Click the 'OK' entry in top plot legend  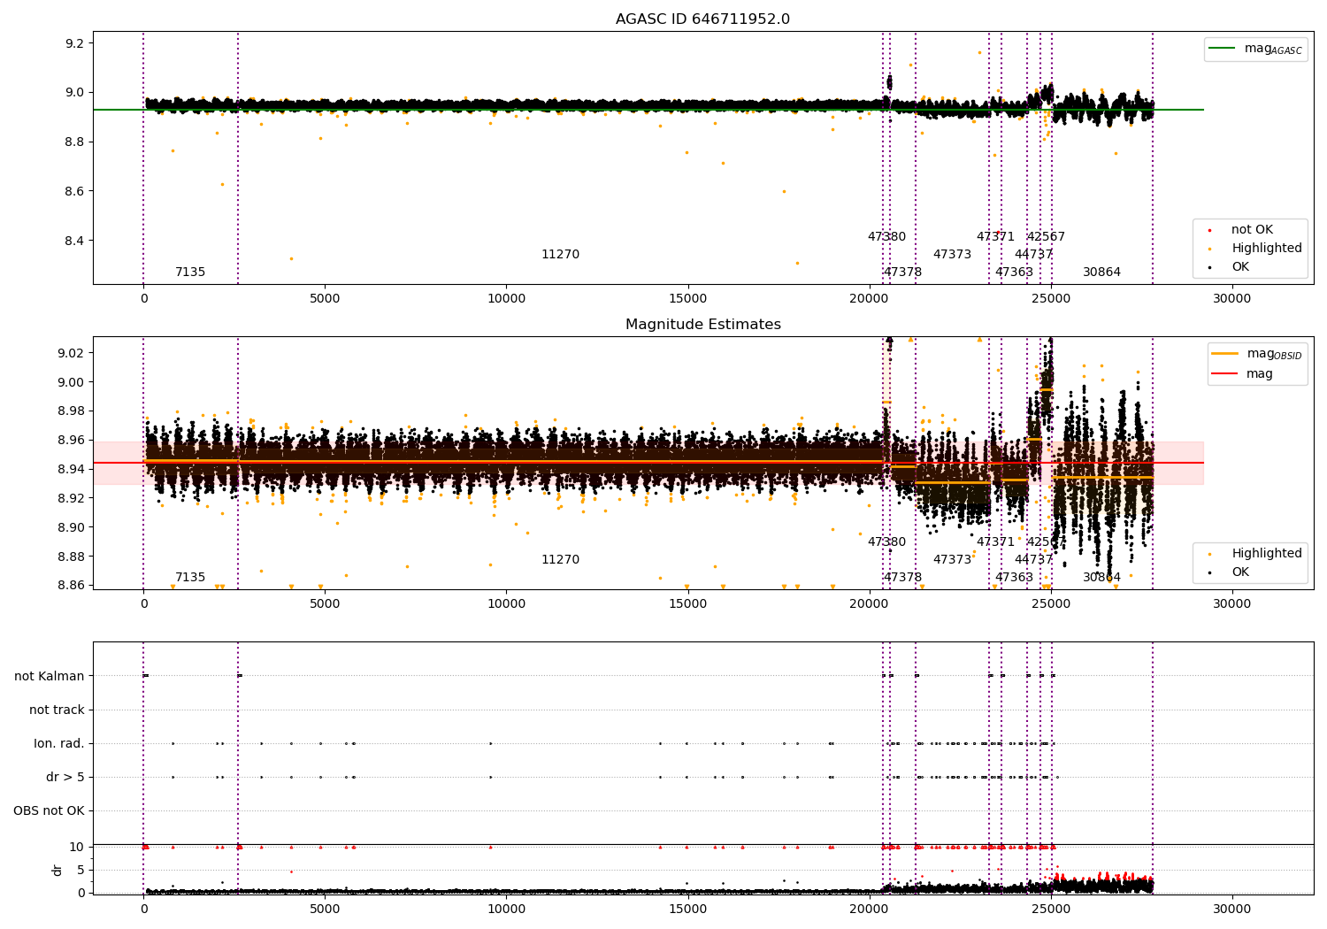pos(1240,267)
